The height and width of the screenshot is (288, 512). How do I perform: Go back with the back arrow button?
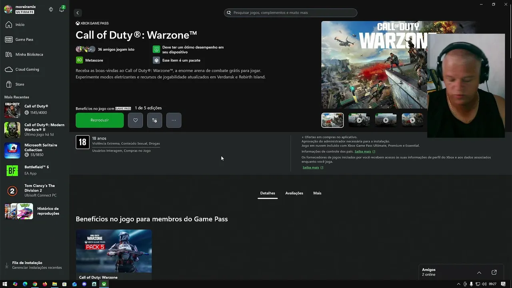78,13
